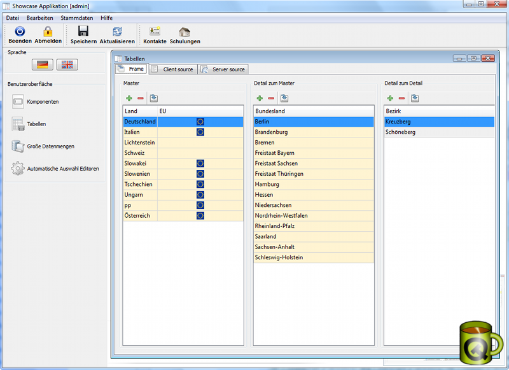
Task: Switch to the Client source tab
Action: point(173,69)
